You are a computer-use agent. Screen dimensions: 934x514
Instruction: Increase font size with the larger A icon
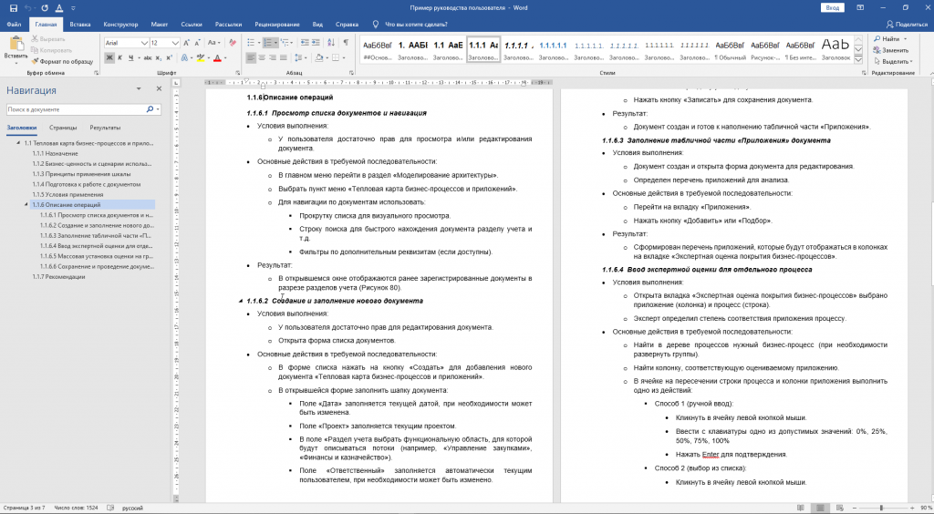(x=186, y=43)
